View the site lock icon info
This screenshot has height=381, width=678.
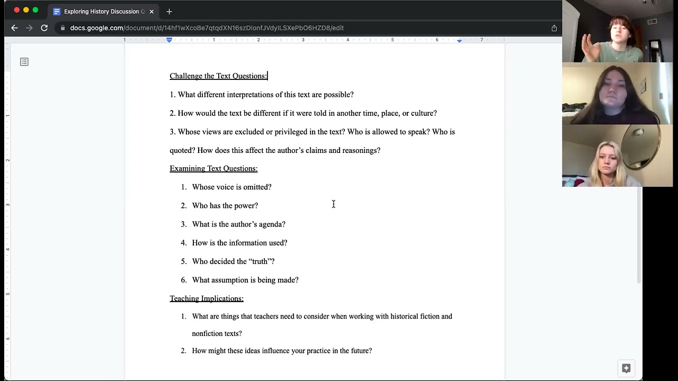[x=63, y=28]
